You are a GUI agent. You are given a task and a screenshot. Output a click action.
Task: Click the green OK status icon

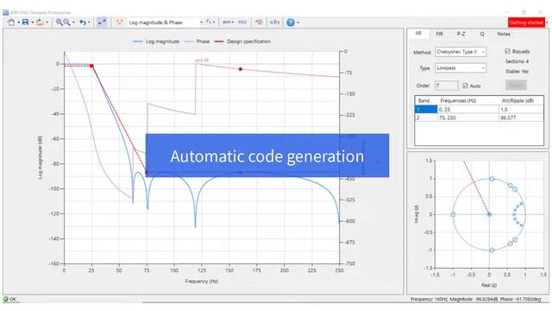coord(5,299)
